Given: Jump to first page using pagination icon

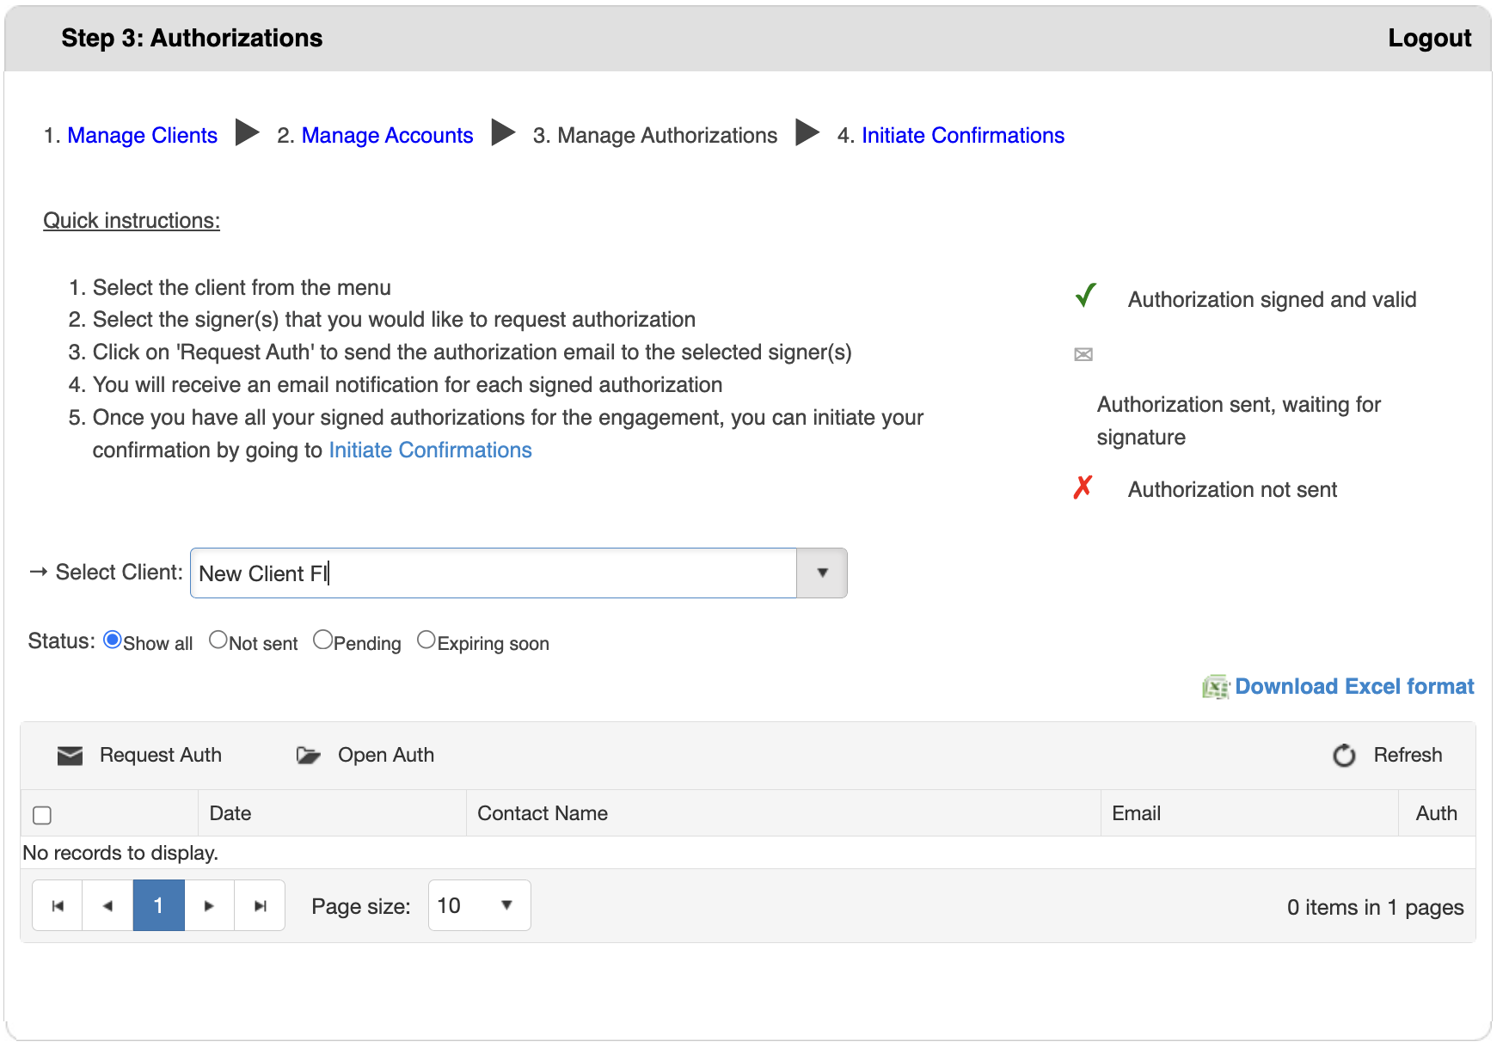Looking at the screenshot, I should 56,905.
